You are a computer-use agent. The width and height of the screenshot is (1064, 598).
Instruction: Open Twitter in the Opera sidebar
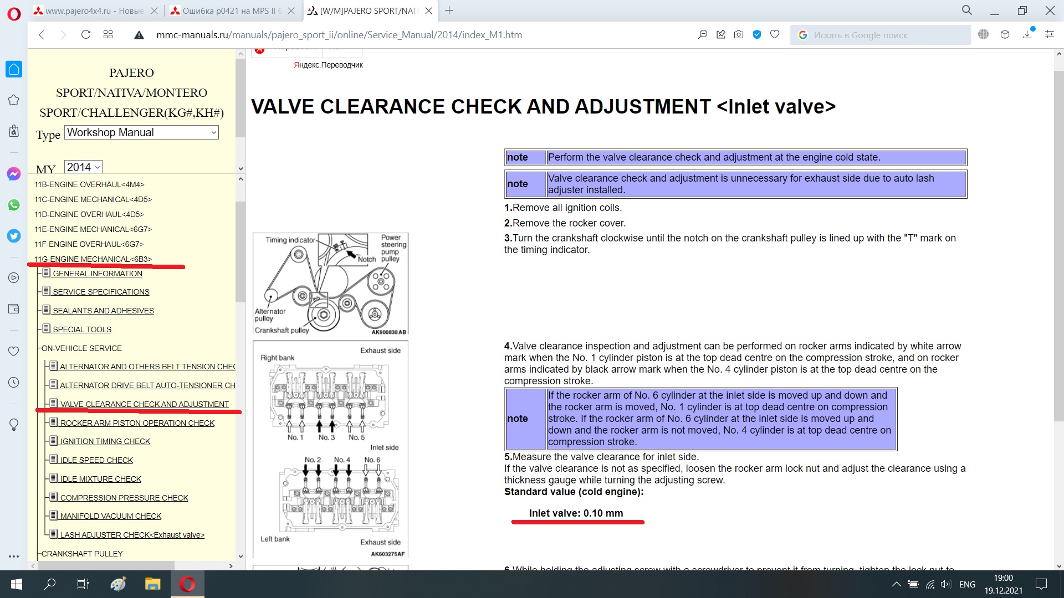coord(14,236)
